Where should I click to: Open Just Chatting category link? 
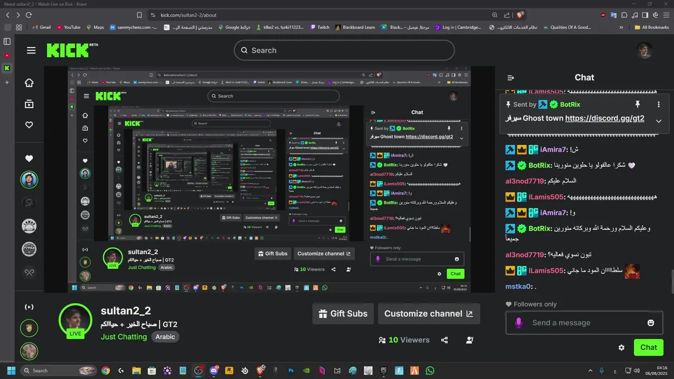(124, 337)
